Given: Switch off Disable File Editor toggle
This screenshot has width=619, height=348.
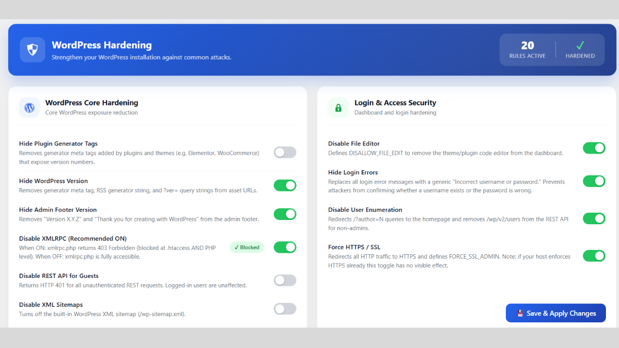Looking at the screenshot, I should (594, 148).
